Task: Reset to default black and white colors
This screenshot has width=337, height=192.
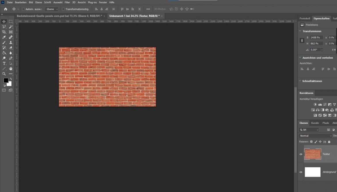Action: 4,85
